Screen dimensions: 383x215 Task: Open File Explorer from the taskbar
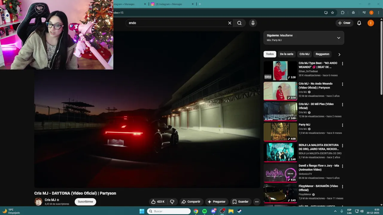231,211
